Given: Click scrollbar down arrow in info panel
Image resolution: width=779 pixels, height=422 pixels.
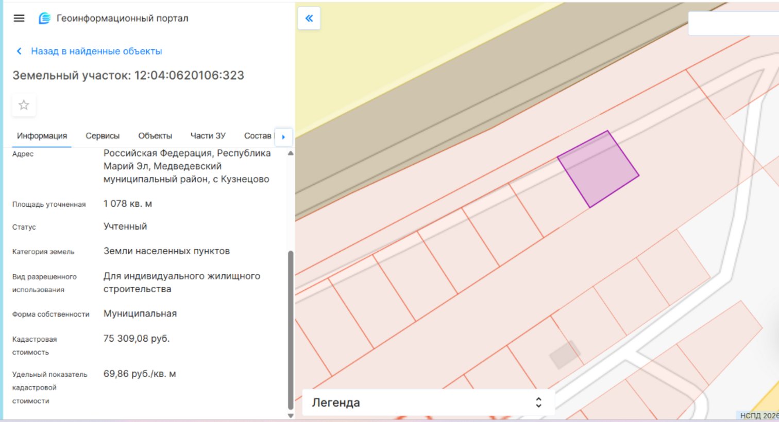Looking at the screenshot, I should (x=291, y=415).
